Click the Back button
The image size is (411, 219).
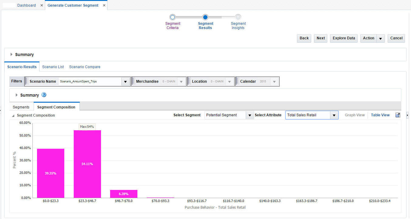(304, 38)
